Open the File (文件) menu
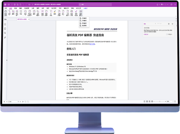180x134 pixels. click(x=6, y=8)
